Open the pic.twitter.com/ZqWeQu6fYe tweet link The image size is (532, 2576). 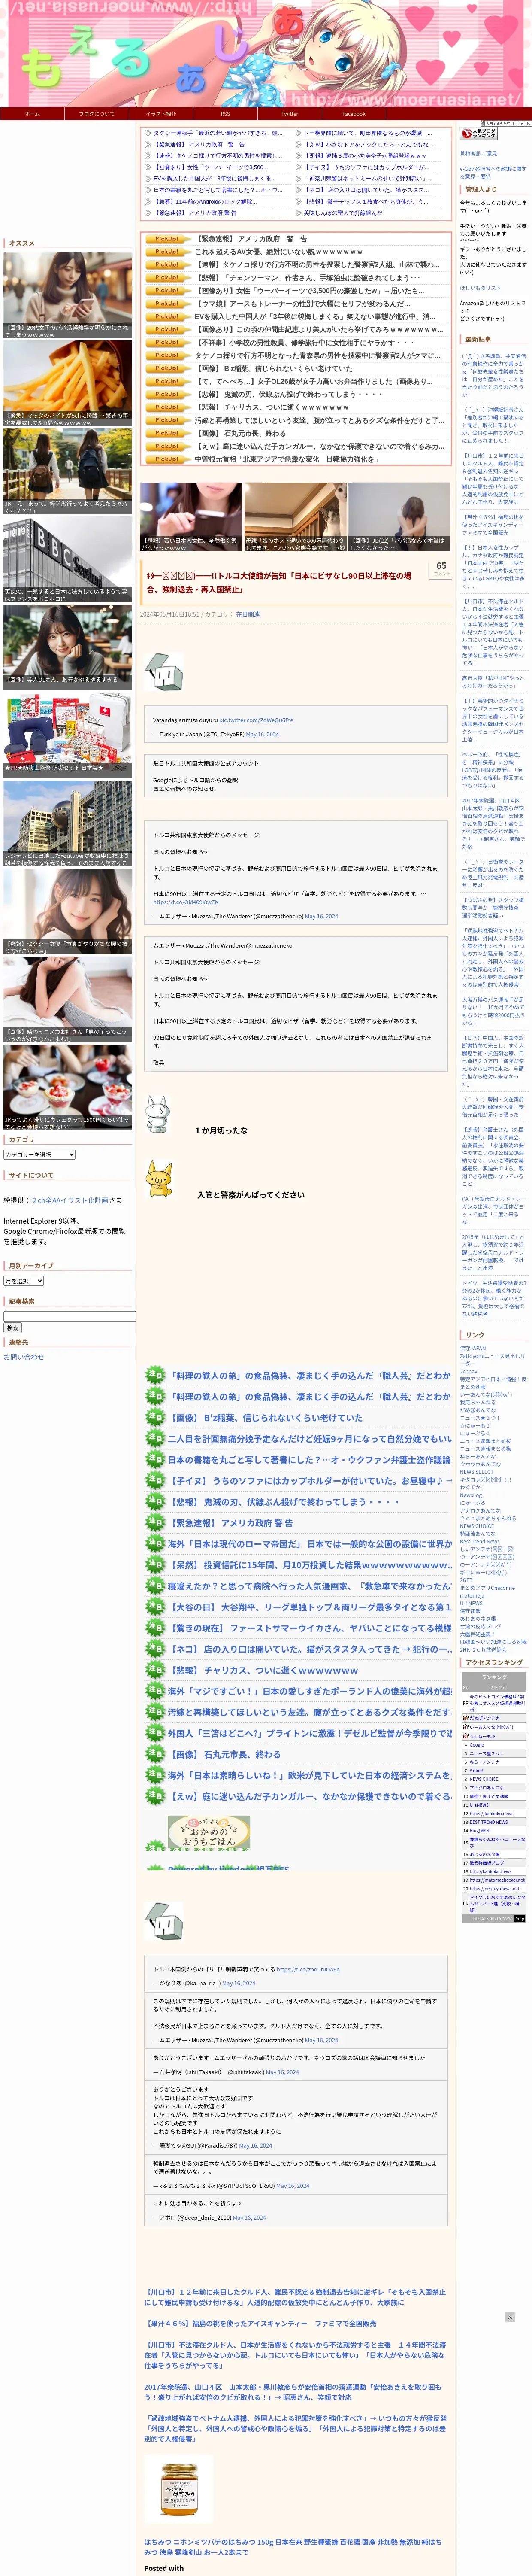256,719
